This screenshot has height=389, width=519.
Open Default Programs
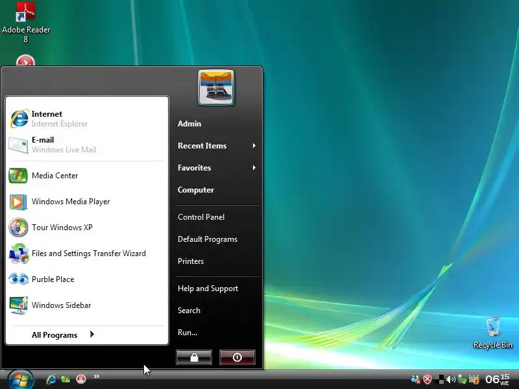point(208,239)
